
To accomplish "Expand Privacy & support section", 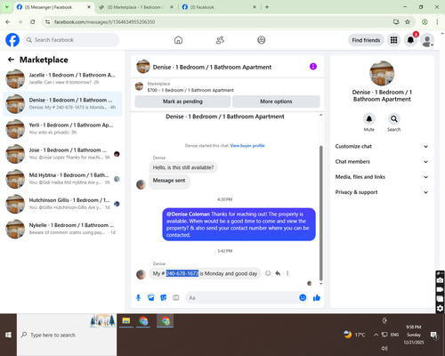I will (x=382, y=192).
